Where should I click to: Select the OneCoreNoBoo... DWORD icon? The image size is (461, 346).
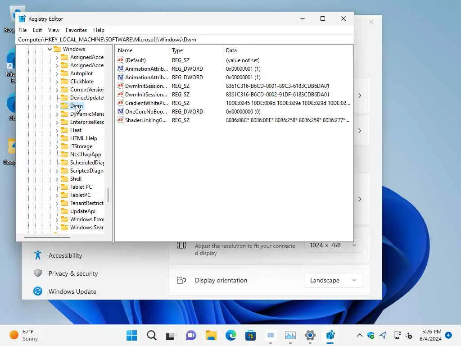(x=121, y=112)
